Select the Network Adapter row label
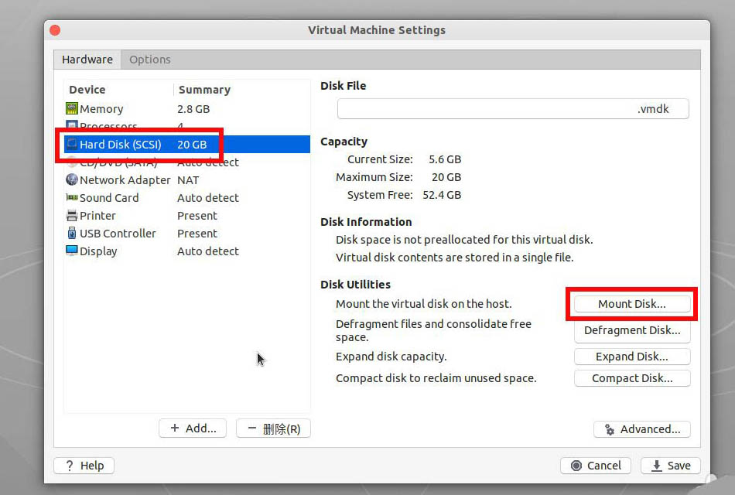Viewport: 735px width, 495px height. coord(125,180)
